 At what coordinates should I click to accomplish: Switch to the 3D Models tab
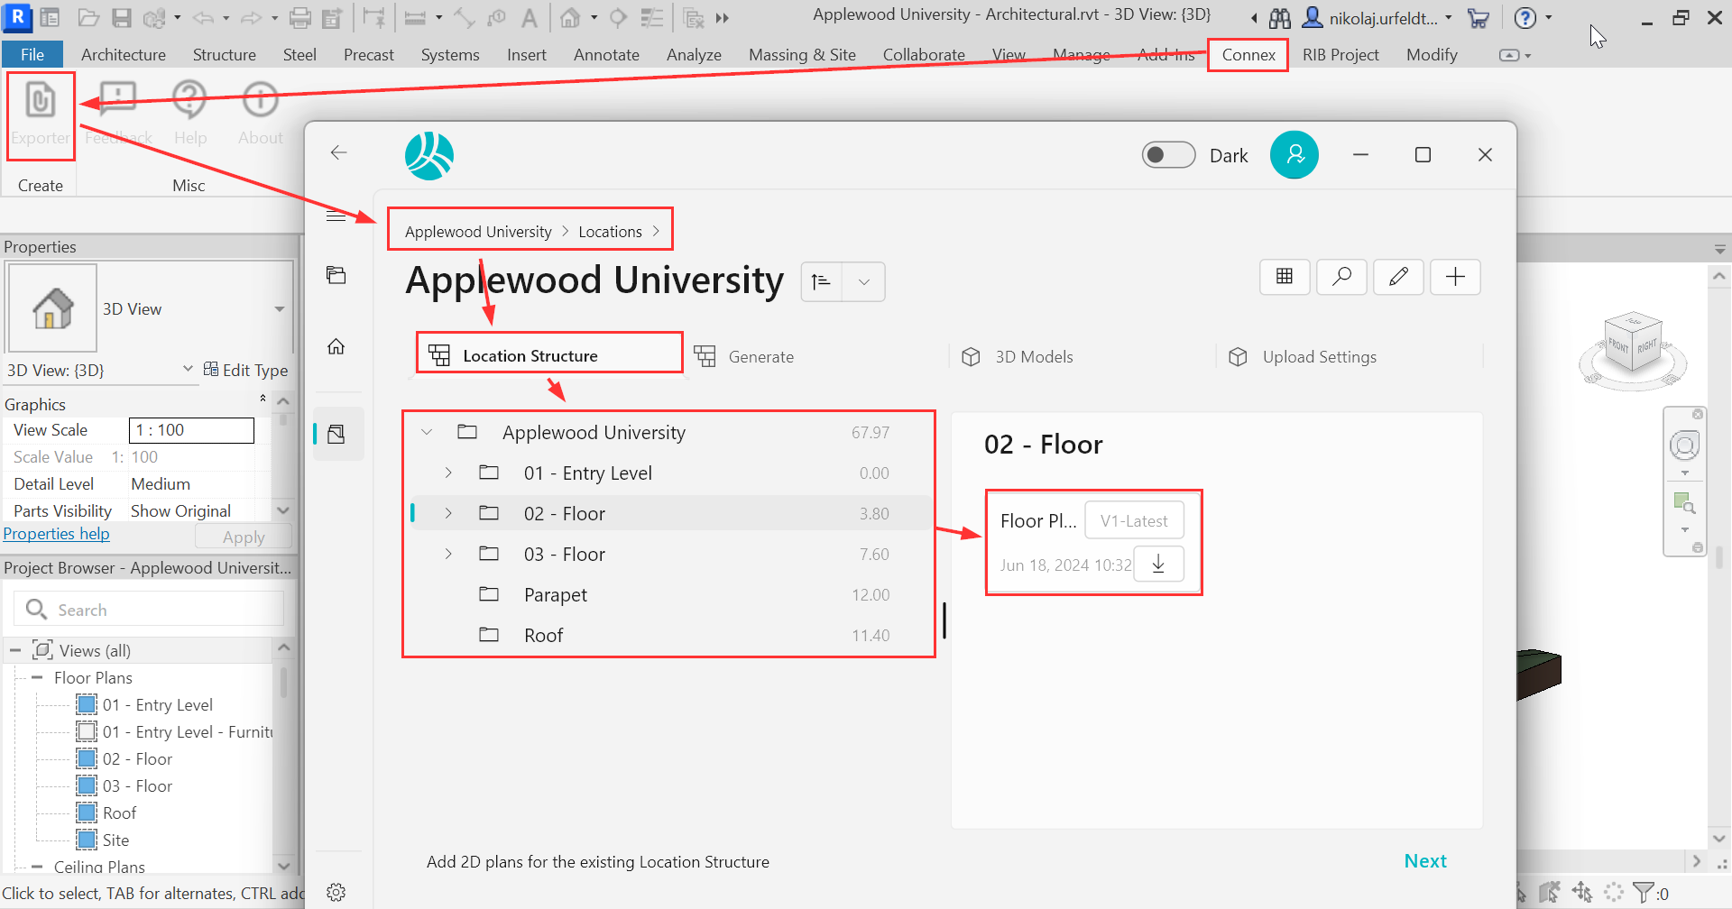(1034, 357)
